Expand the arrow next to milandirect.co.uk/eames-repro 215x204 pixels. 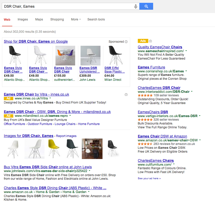(70, 116)
